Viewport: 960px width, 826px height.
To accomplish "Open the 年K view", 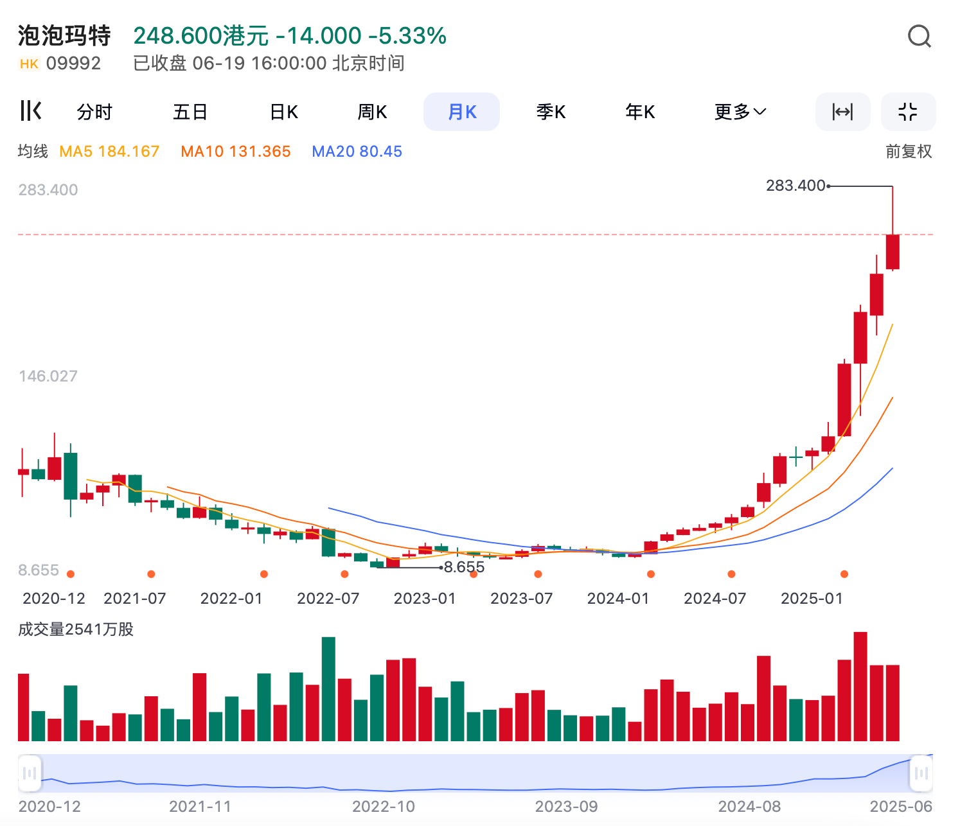I will [x=639, y=111].
